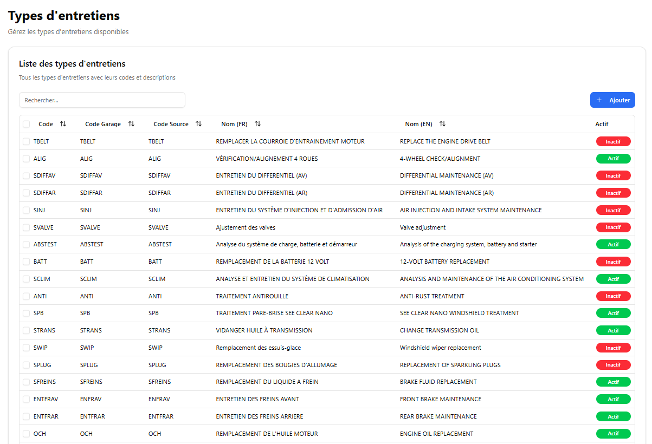Click the Inactif badge on TBELT row

pyautogui.click(x=613, y=141)
